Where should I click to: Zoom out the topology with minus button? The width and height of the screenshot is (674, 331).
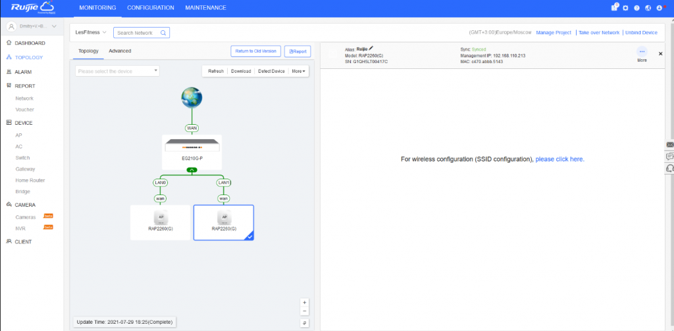(304, 311)
